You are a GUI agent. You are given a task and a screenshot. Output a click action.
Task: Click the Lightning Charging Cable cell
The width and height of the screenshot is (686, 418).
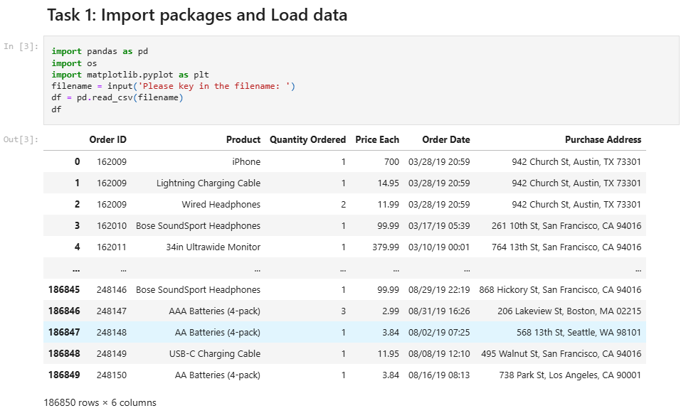click(x=209, y=183)
